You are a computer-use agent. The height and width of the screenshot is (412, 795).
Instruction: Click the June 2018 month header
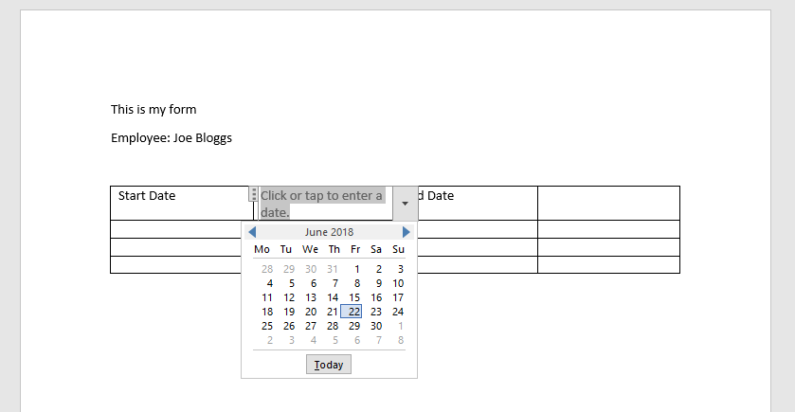[x=329, y=232]
